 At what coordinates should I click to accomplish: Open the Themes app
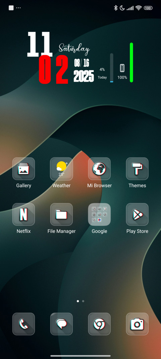tap(137, 169)
